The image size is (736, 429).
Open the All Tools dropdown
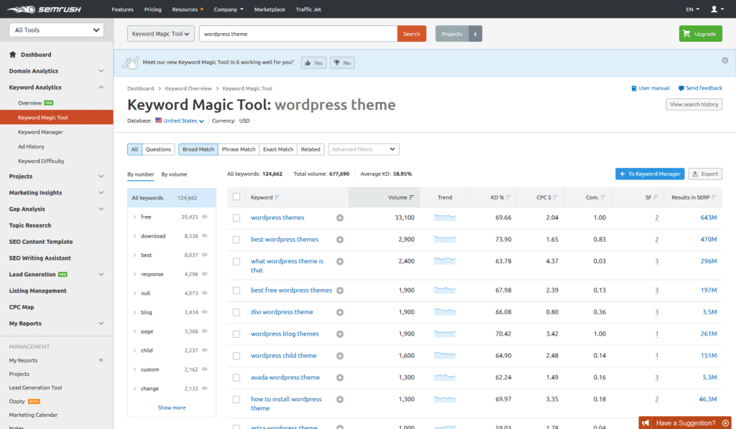[55, 30]
